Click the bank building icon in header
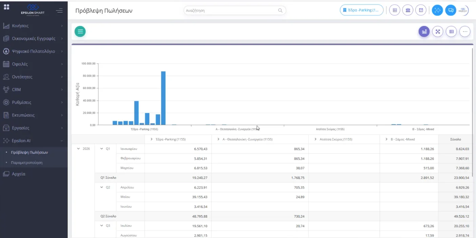Image resolution: width=476 pixels, height=238 pixels. pos(408,10)
